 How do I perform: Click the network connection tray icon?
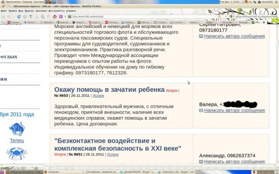pos(255,2)
